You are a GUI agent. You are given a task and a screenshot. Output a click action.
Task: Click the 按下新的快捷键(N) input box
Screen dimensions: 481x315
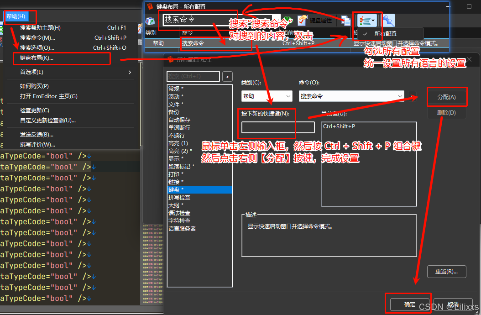point(278,127)
